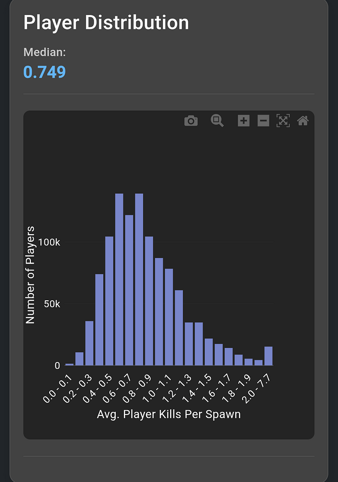Click the 1.0 - 1.1 histogram bar
The image size is (338, 482).
(169, 317)
